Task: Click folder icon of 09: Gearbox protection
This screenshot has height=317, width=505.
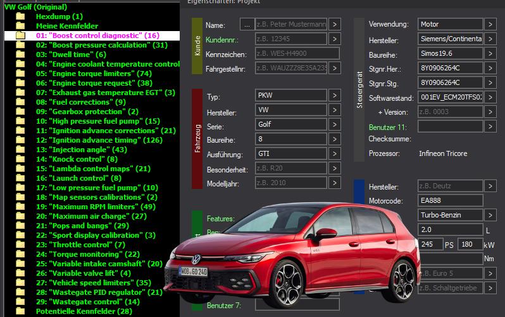Action: click(20, 112)
